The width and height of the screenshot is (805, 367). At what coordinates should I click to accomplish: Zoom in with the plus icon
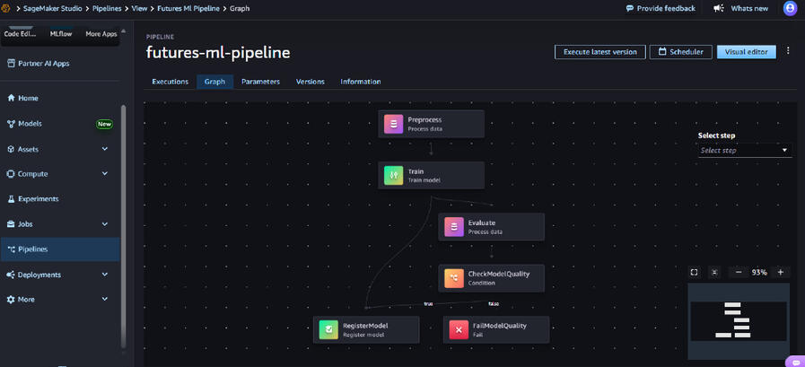coord(781,273)
